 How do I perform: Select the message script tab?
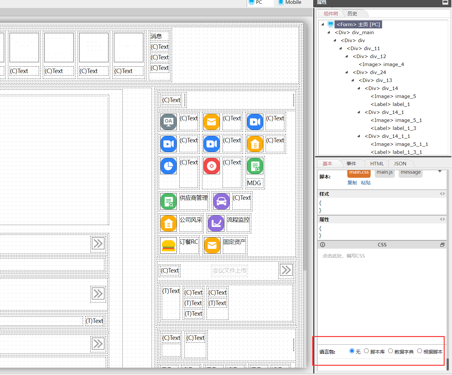pyautogui.click(x=411, y=173)
